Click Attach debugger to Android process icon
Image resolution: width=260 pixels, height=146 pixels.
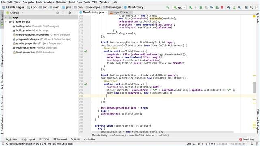pos(217,7)
